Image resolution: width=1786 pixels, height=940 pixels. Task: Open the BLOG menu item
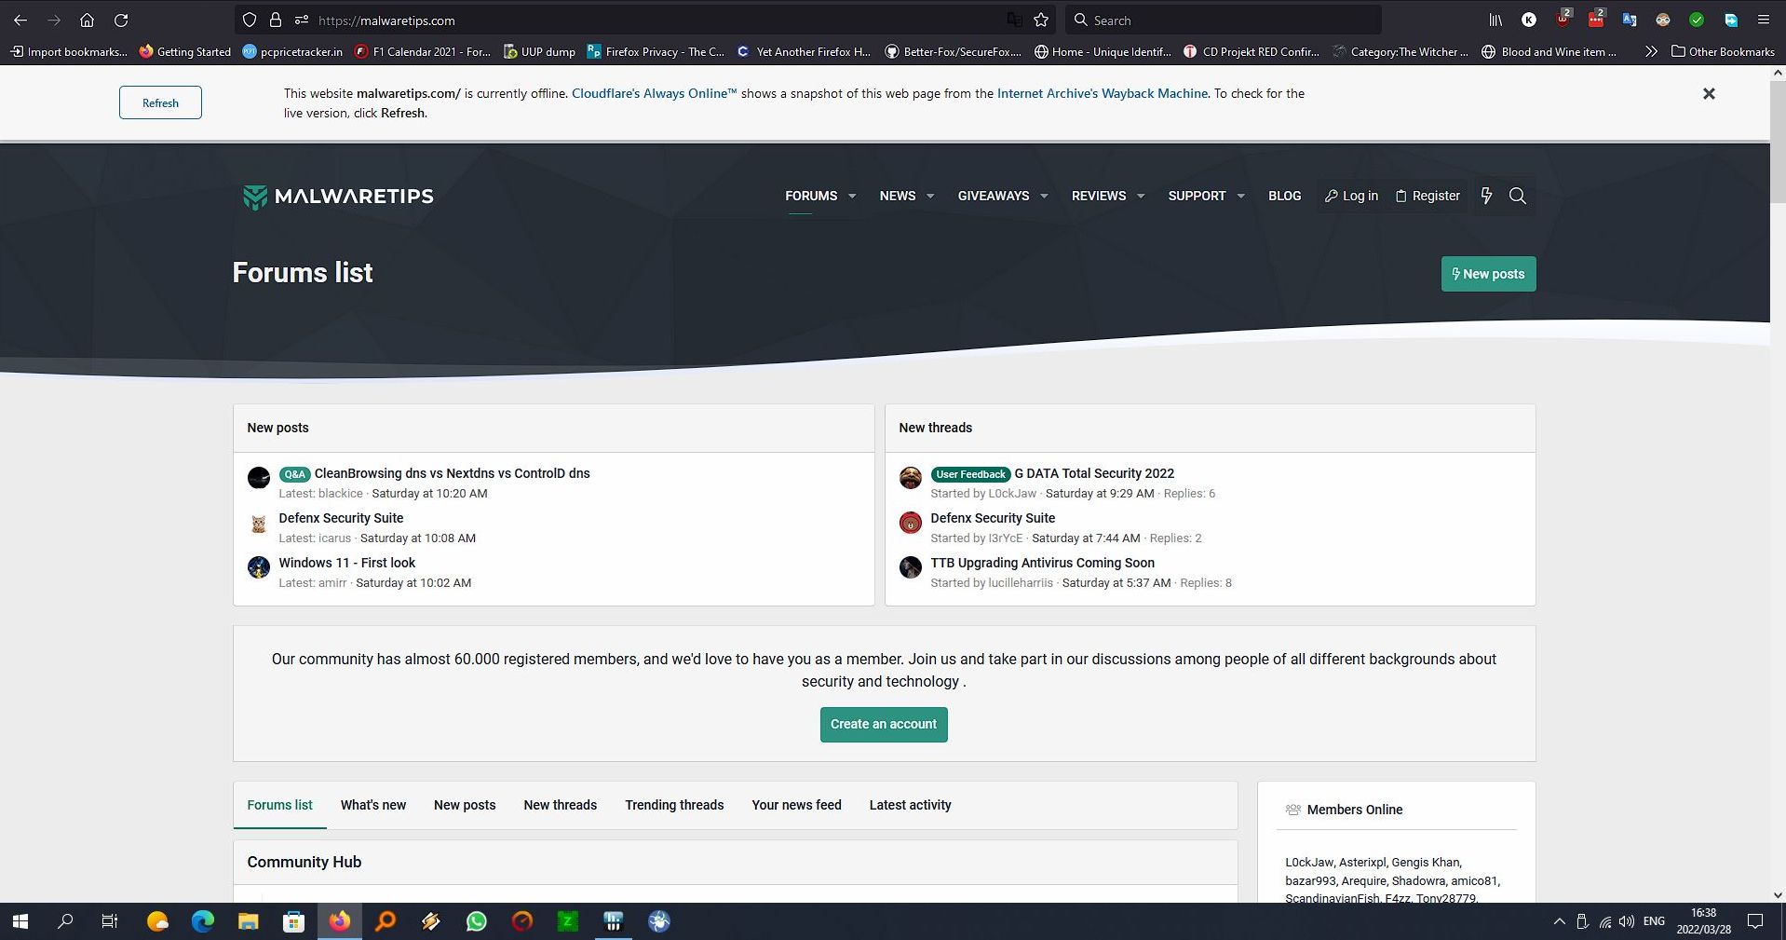[1284, 196]
